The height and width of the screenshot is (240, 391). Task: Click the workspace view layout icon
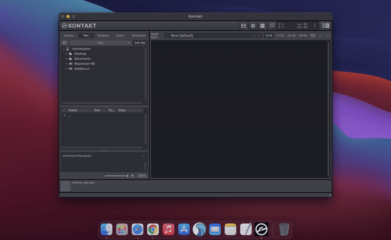(262, 26)
